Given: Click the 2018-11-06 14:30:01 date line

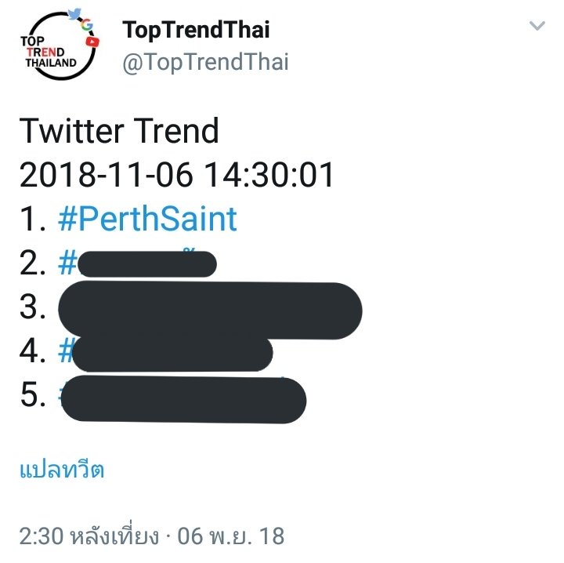Looking at the screenshot, I should [x=176, y=175].
